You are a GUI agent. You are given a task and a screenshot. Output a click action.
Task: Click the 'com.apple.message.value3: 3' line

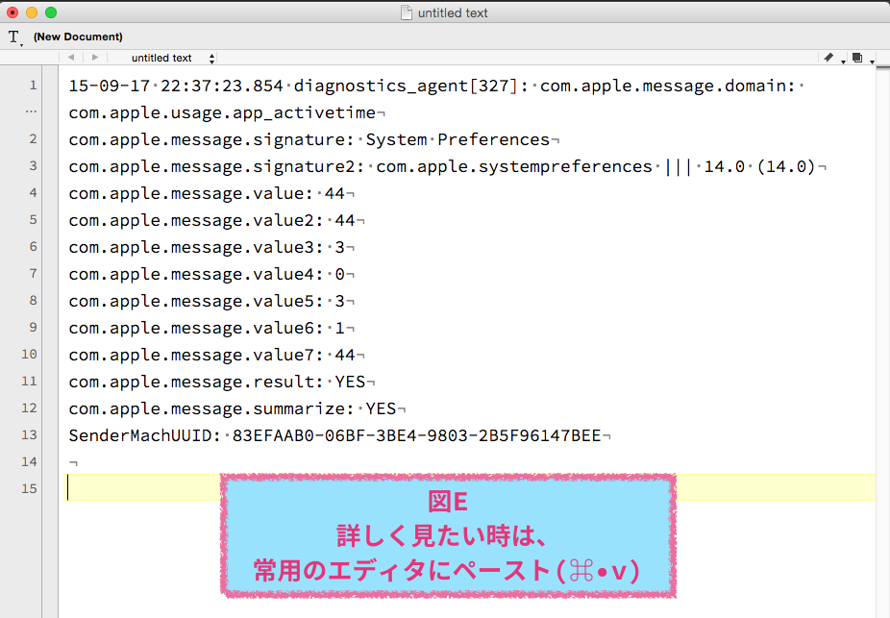pos(207,247)
